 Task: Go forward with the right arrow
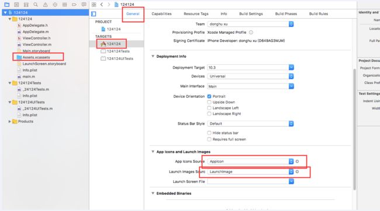pos(109,5)
